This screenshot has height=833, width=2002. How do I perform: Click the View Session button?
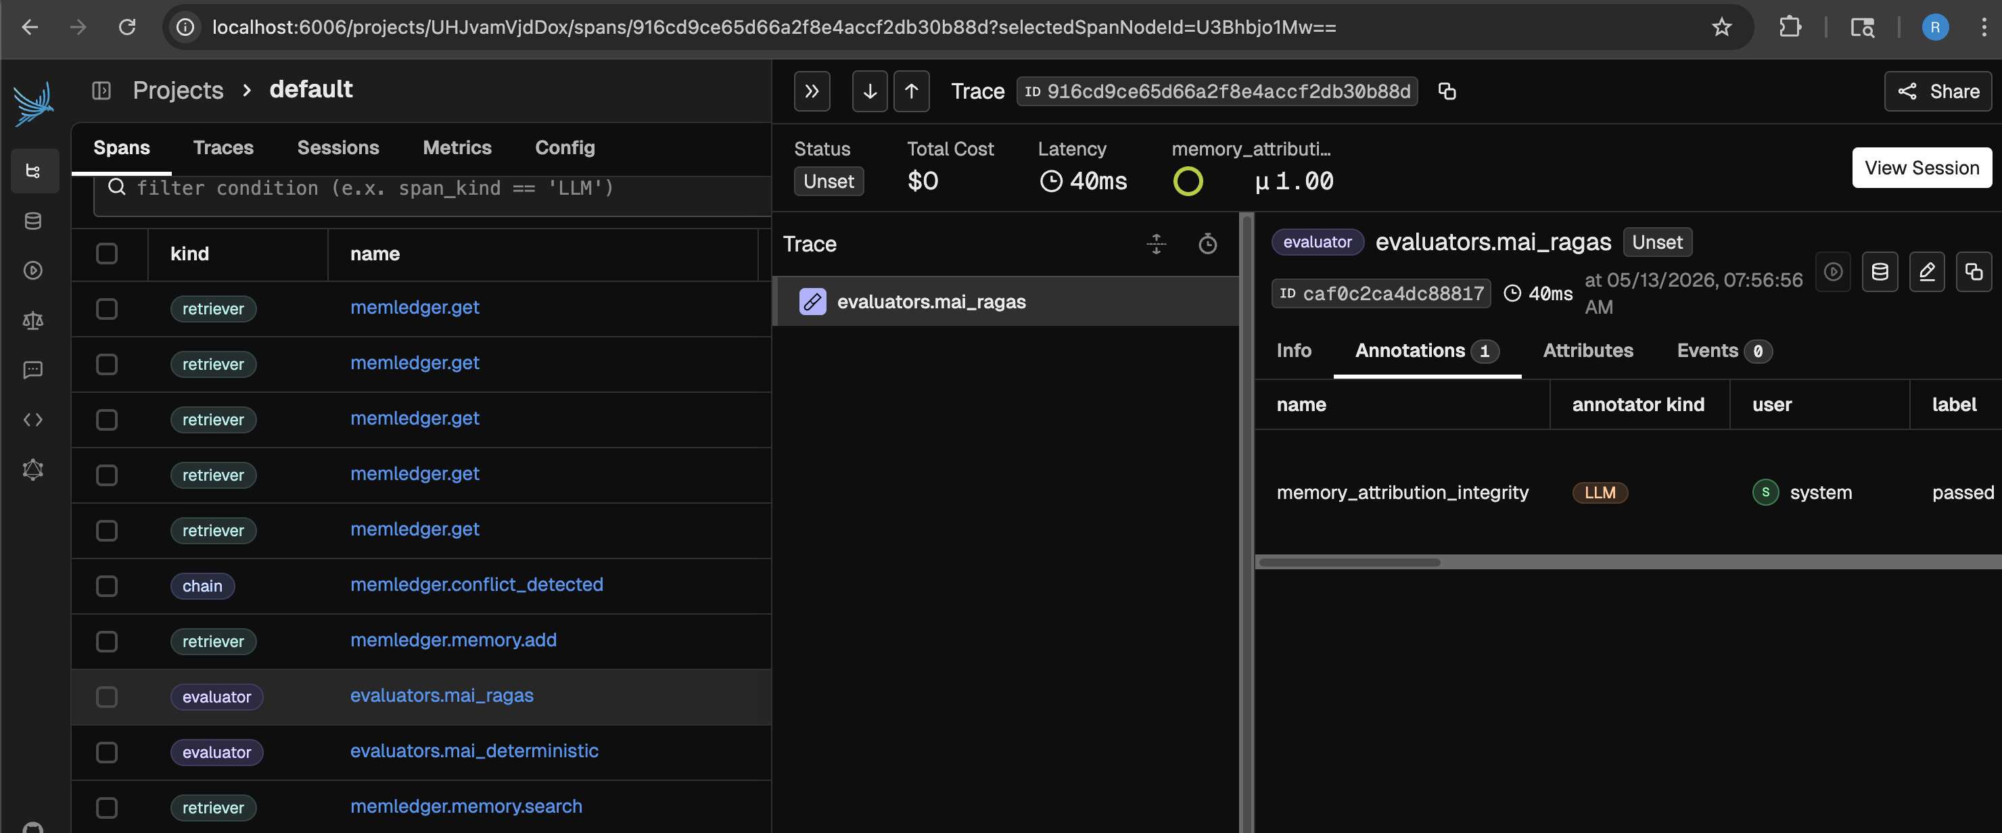[1922, 168]
